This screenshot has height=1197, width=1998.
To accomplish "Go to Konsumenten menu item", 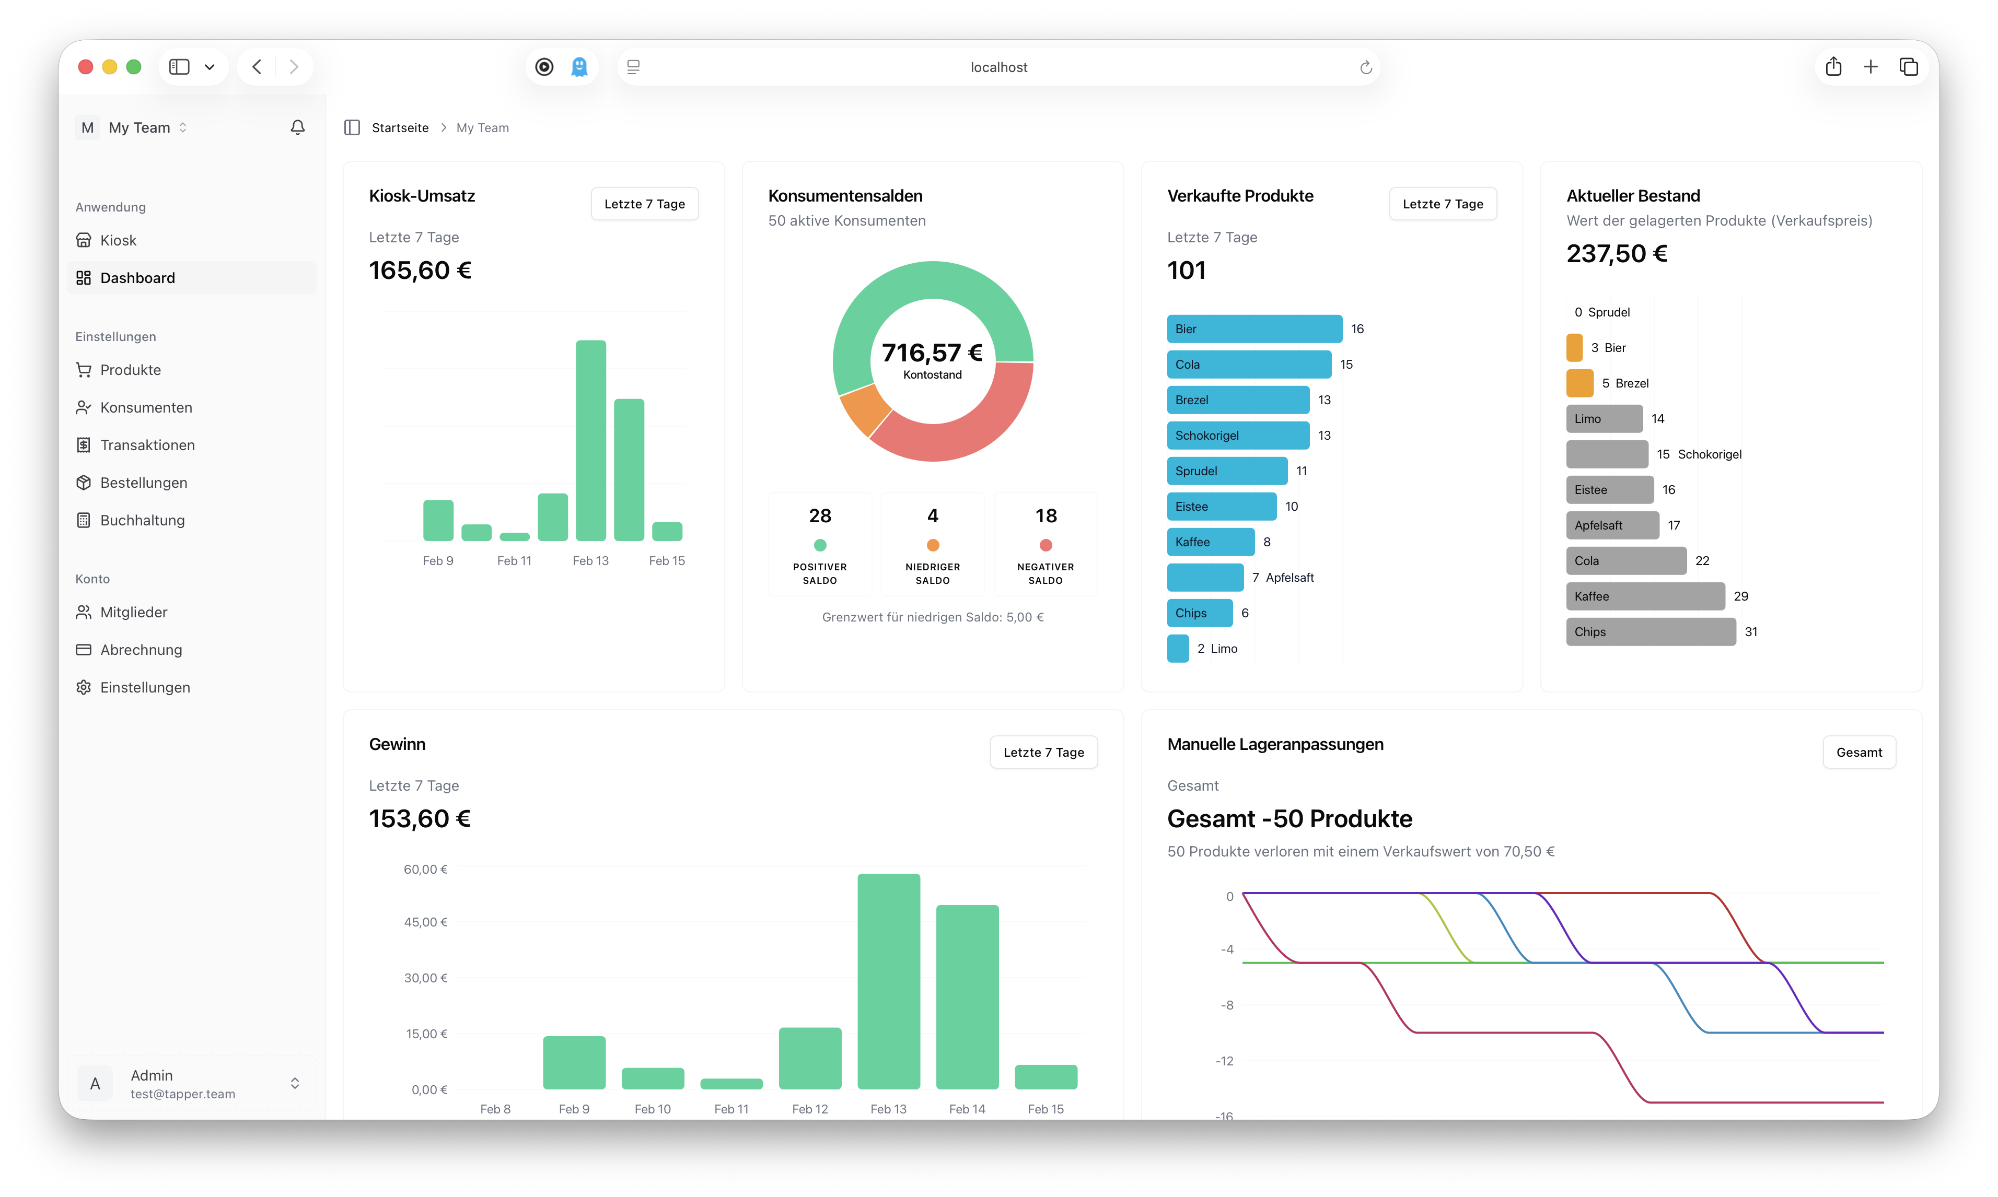I will click(x=146, y=407).
